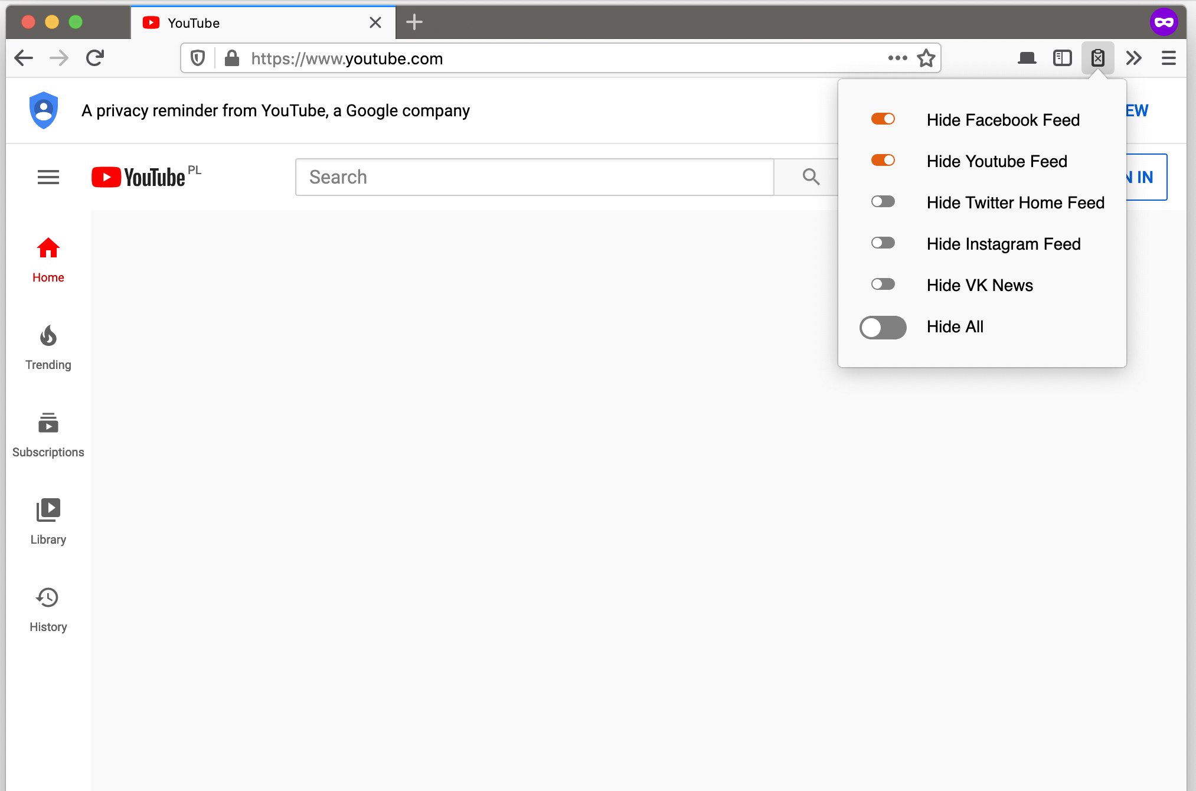Open Library in the sidebar

48,522
